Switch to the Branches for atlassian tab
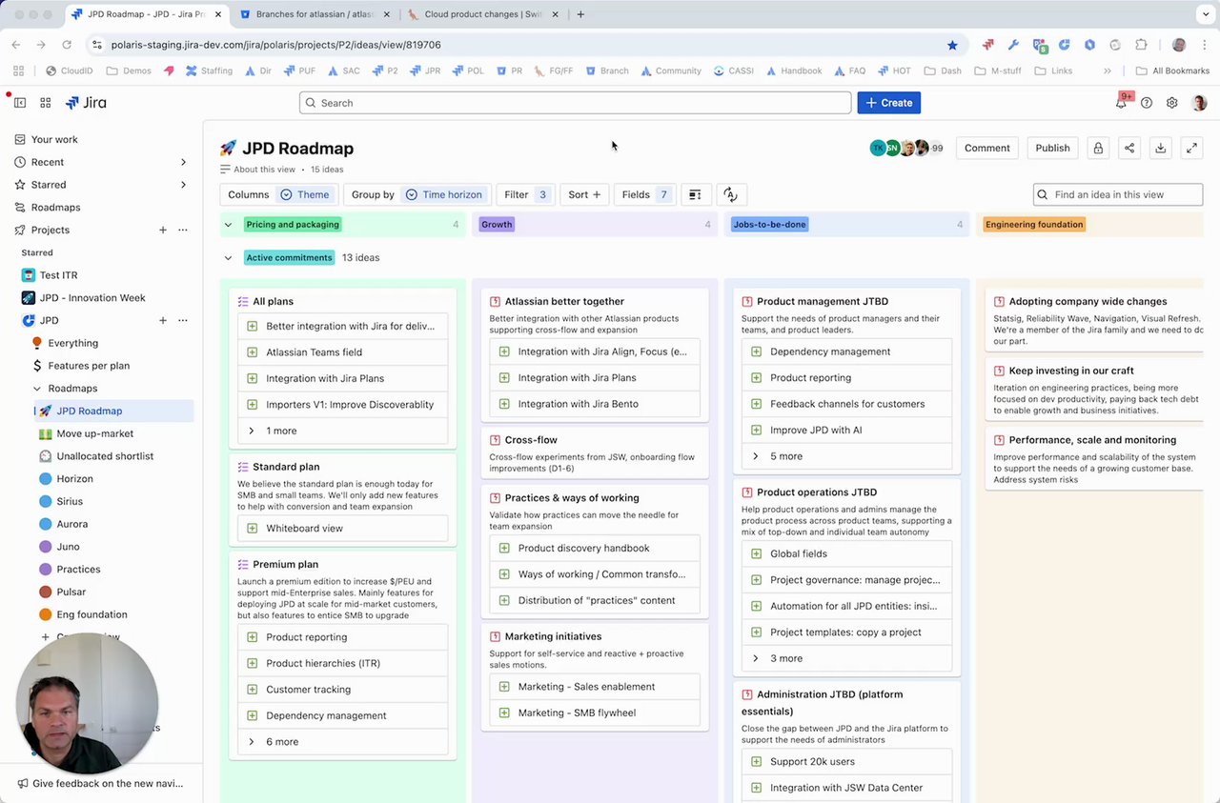Screen dimensions: 1220x803 pos(314,14)
